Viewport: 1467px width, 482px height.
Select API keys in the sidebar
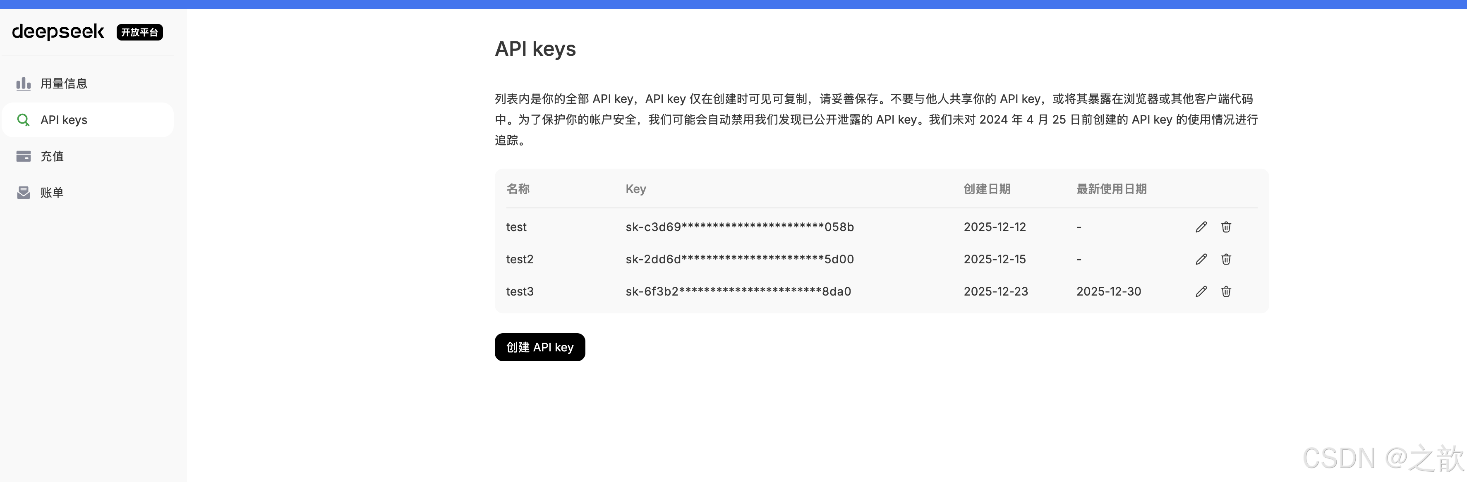coord(64,120)
